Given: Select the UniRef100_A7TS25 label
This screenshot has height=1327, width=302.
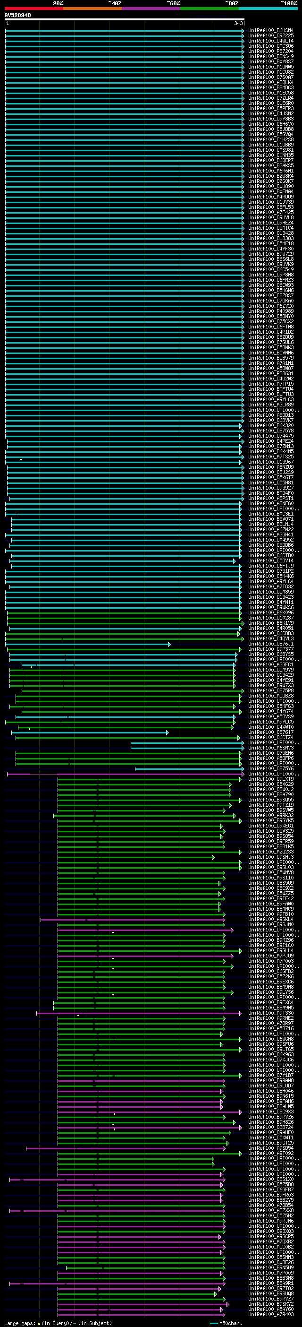Looking at the screenshot, I should point(270,457).
